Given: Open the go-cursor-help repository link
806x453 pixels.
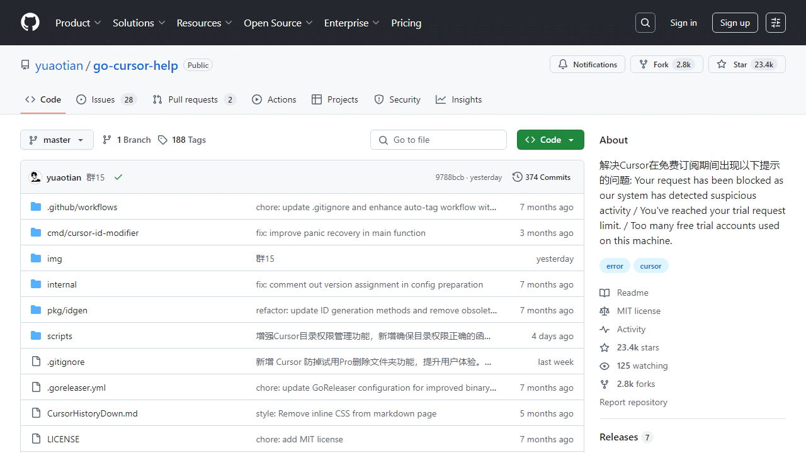Looking at the screenshot, I should click(135, 65).
